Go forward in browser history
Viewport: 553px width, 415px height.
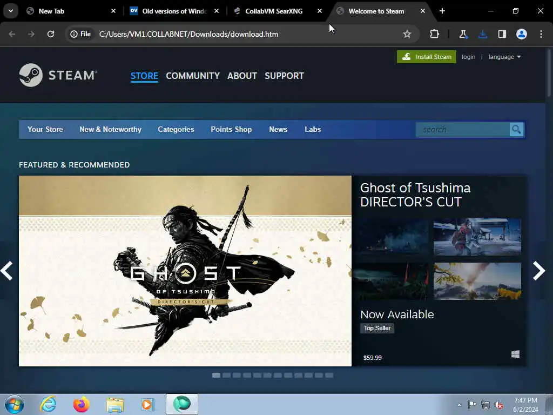[31, 34]
